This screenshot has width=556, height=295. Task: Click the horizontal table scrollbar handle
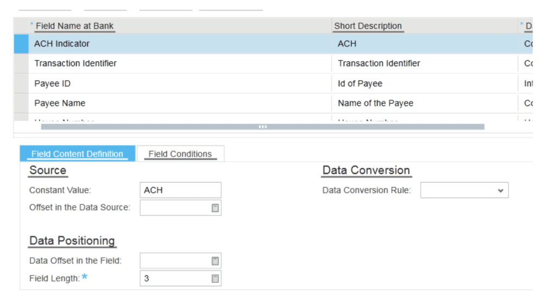click(262, 127)
